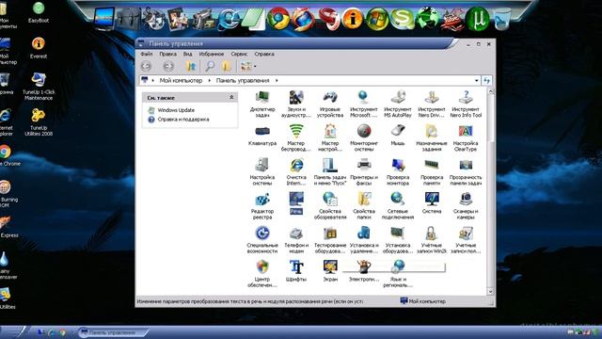Viewport: 602px width, 339px height.
Task: Click the scrollbar down arrow in icon list
Action: point(490,291)
